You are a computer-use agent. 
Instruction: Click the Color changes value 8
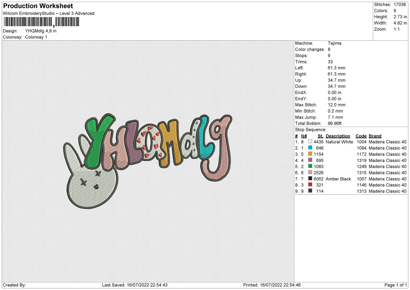(329, 49)
